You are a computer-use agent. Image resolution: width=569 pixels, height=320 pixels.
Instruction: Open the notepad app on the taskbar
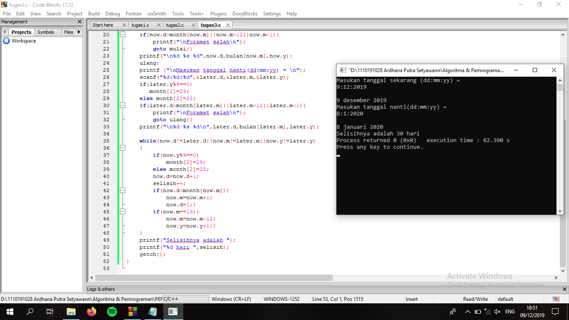(x=152, y=311)
